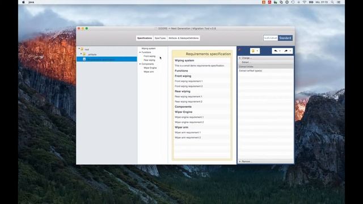Select Front wiping in the outline
Image resolution: width=363 pixels, height=204 pixels.
(x=150, y=56)
